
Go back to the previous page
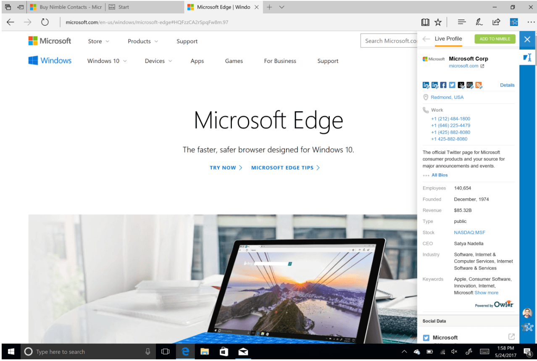click(x=11, y=22)
